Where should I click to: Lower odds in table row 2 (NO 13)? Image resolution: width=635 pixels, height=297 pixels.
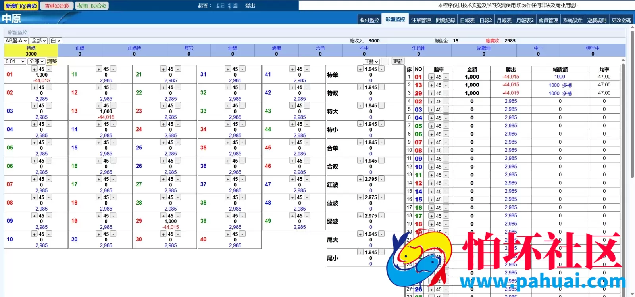pos(446,85)
